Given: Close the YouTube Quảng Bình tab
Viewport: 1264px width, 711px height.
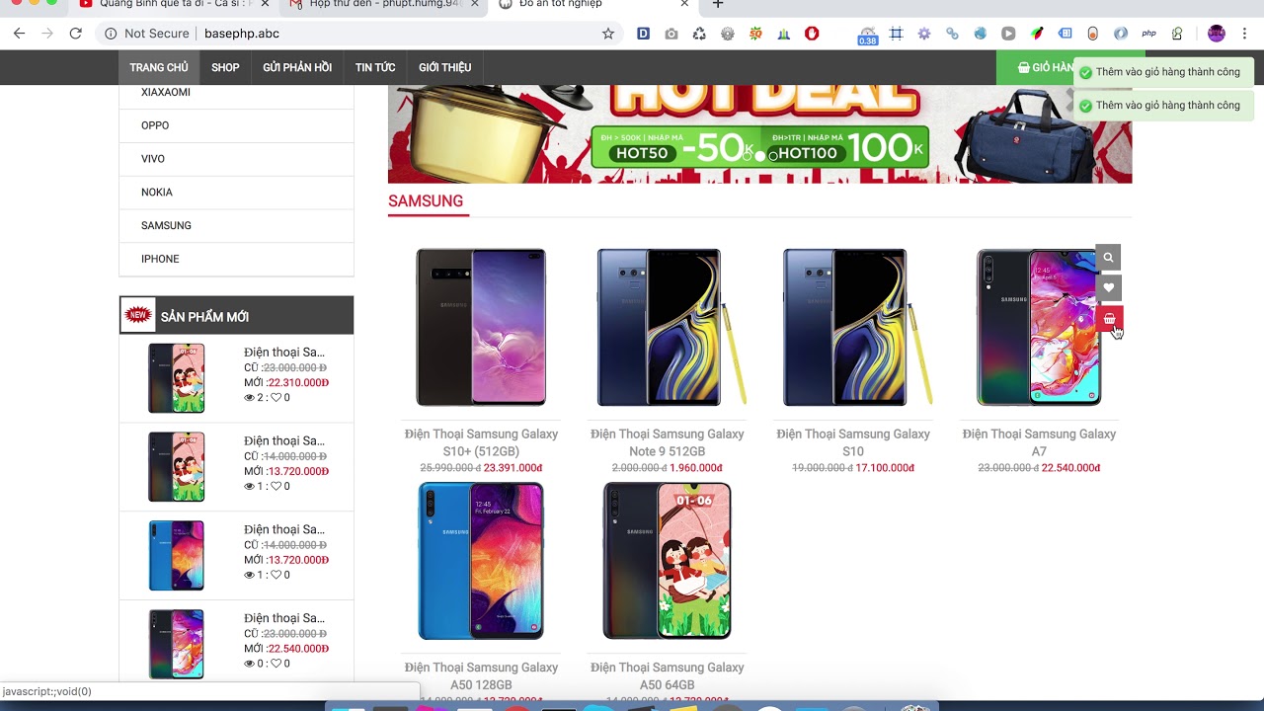Looking at the screenshot, I should (x=265, y=5).
